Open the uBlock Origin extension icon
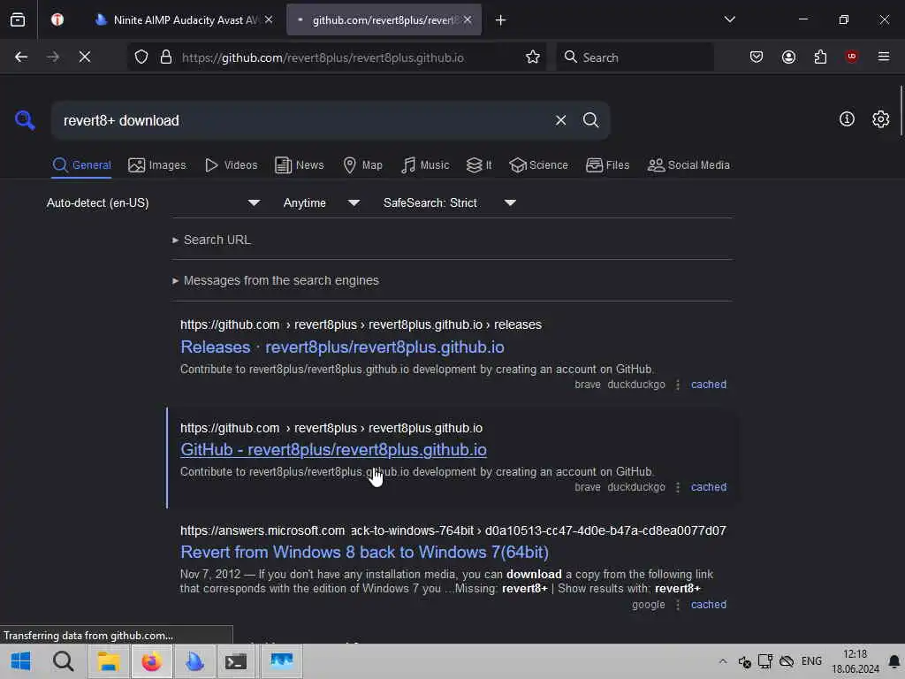905x679 pixels. point(851,57)
